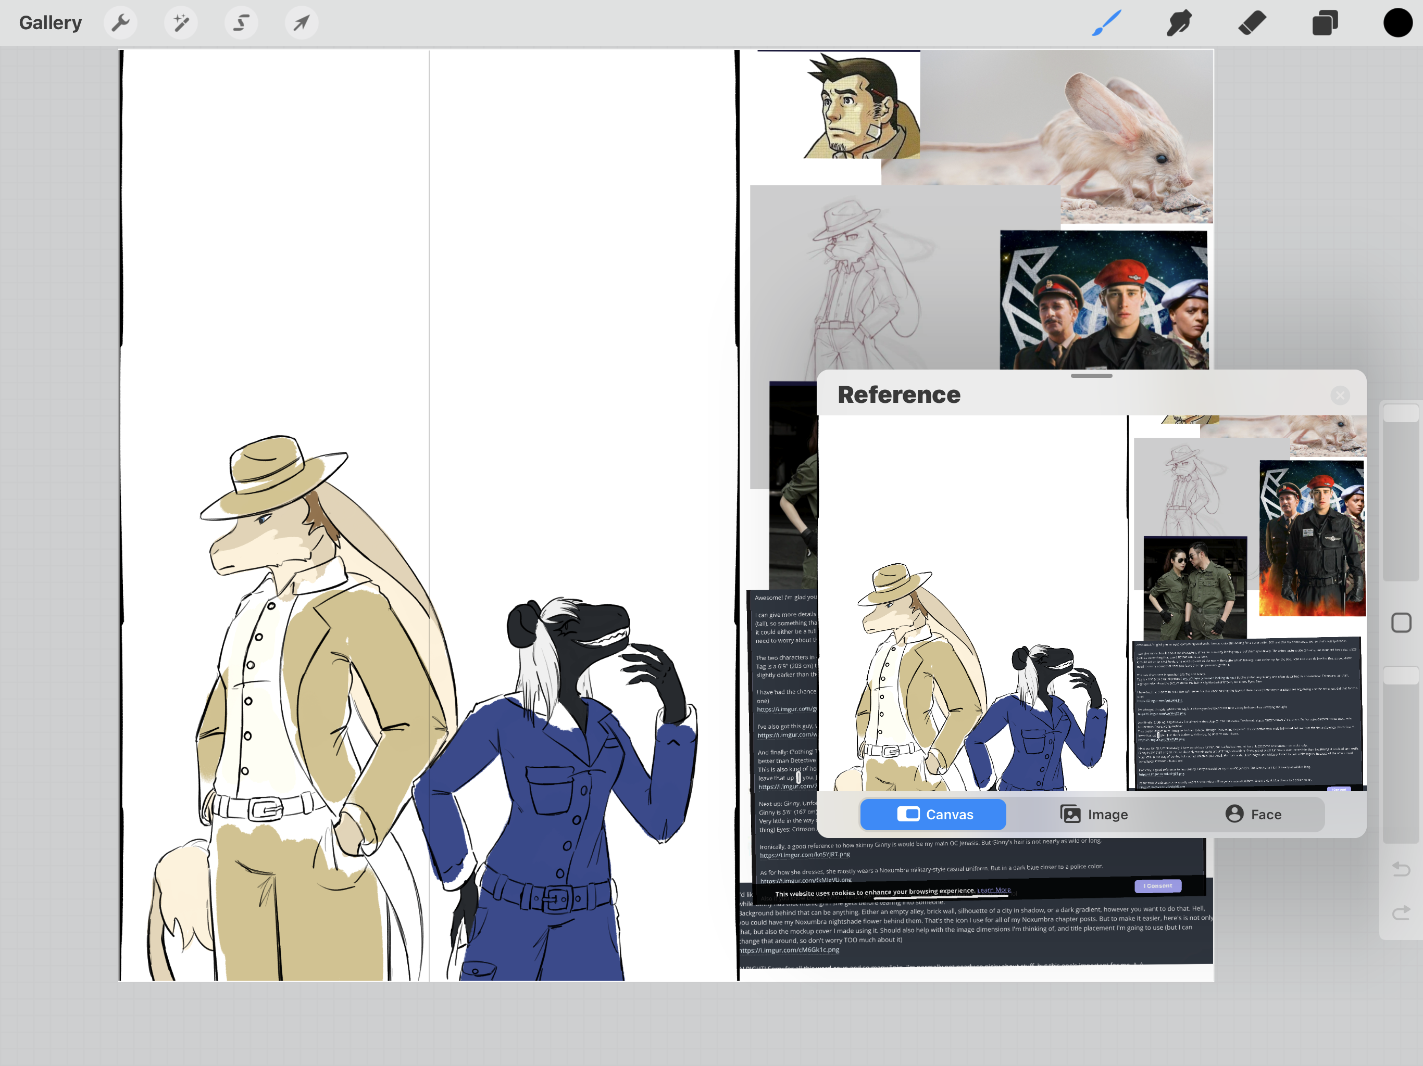Image resolution: width=1423 pixels, height=1066 pixels.
Task: Open the Gallery view
Action: coord(50,23)
